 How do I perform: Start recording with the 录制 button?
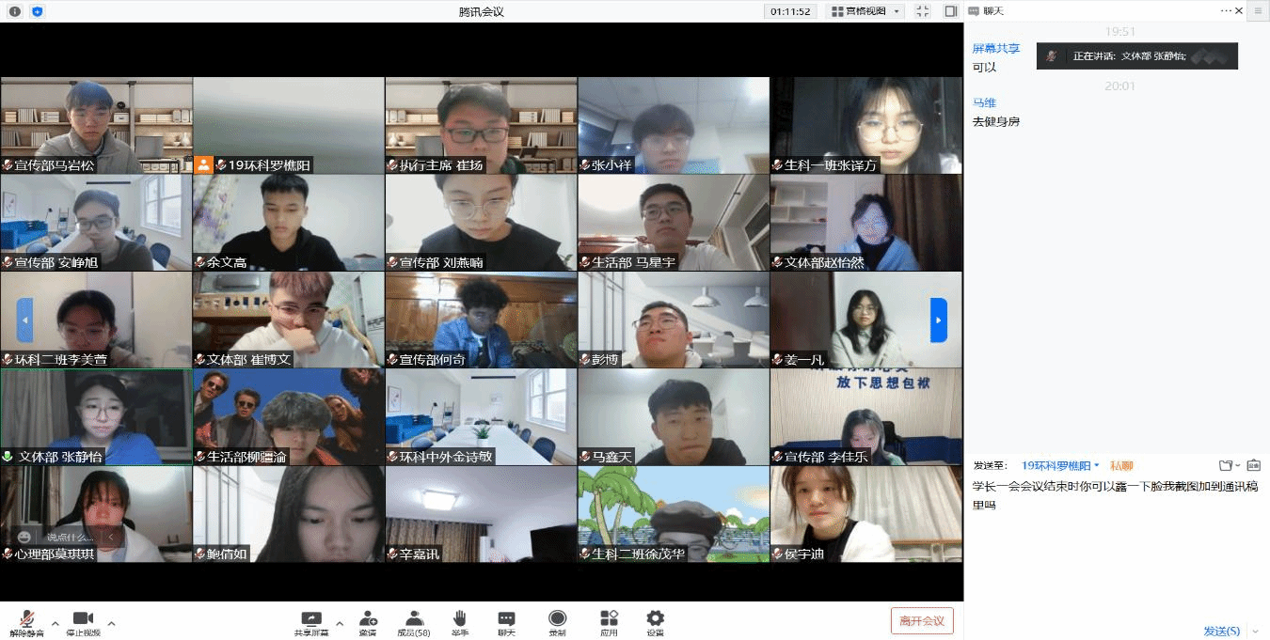[558, 619]
